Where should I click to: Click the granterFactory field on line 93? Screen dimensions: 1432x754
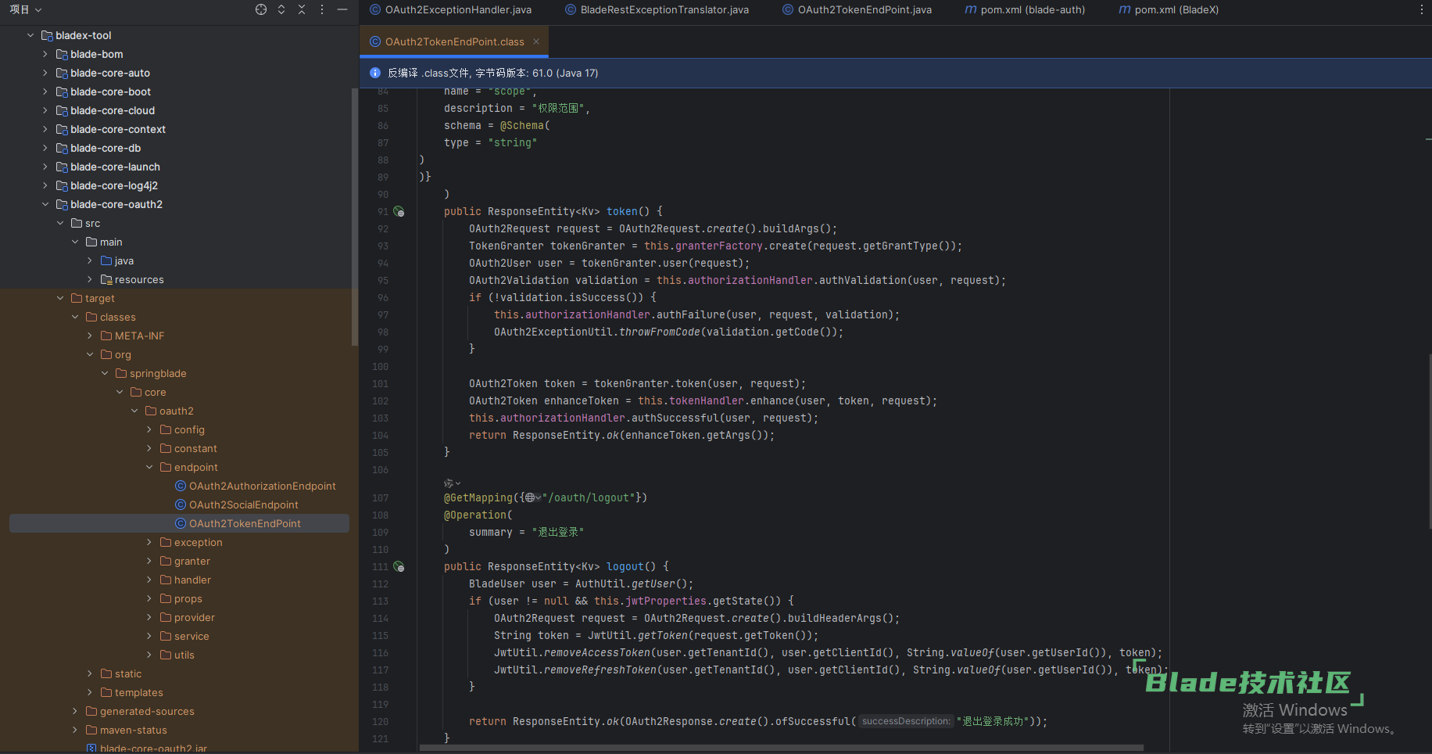coord(719,246)
